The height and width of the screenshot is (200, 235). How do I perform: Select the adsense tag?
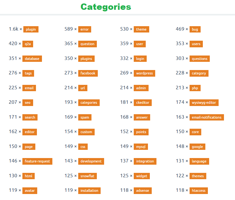click(143, 191)
